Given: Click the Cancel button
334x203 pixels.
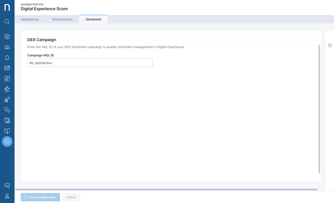Looking at the screenshot, I should tap(71, 197).
